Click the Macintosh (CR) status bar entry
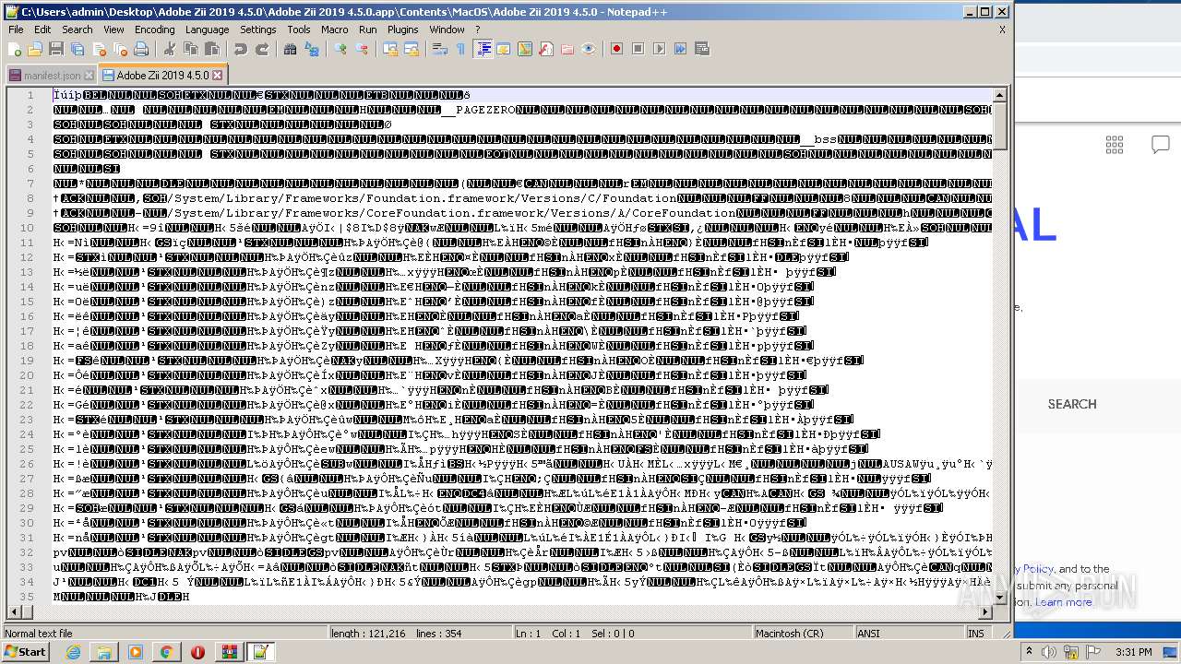This screenshot has height=664, width=1181. click(803, 634)
